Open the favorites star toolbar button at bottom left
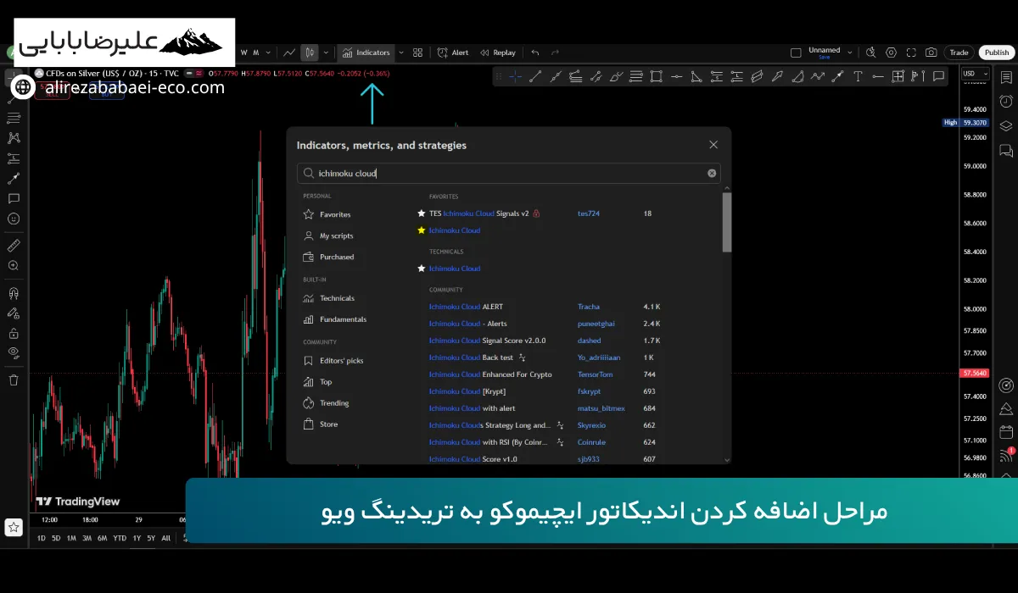Image resolution: width=1018 pixels, height=593 pixels. coord(14,527)
